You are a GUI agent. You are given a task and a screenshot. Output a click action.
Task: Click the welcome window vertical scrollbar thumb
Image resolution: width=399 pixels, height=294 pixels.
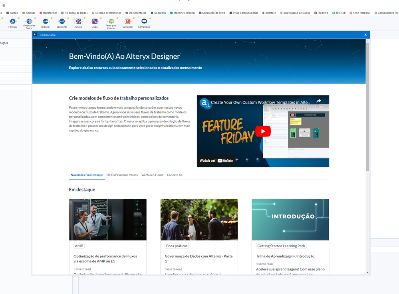point(367,107)
